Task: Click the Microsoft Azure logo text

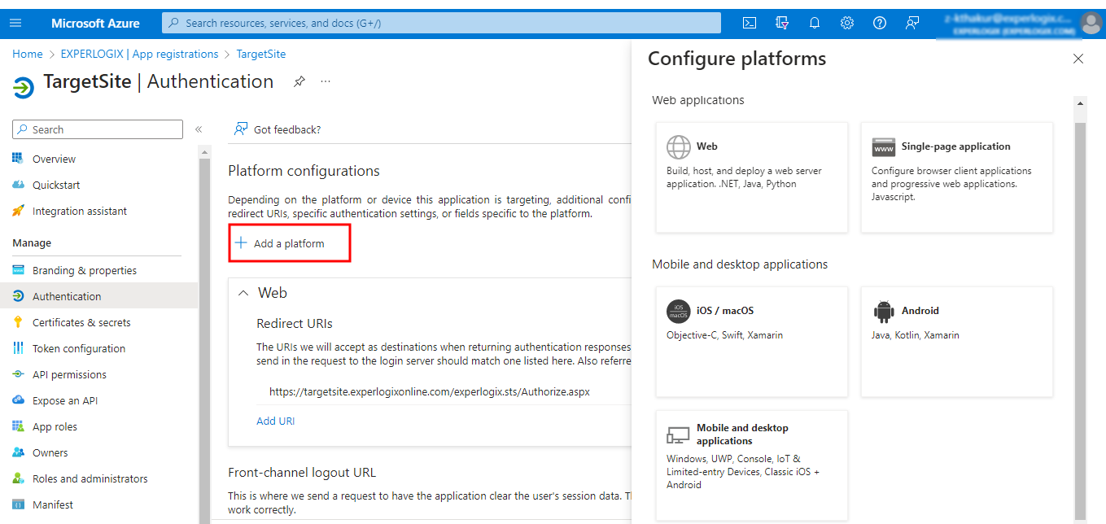Action: [95, 23]
